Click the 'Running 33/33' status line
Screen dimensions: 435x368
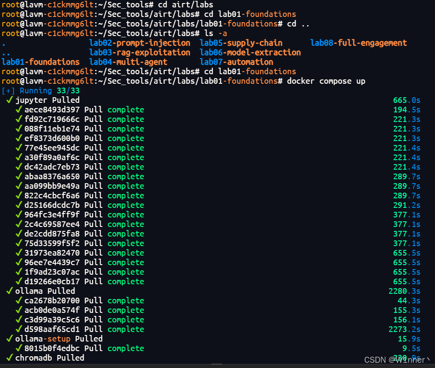pyautogui.click(x=40, y=91)
